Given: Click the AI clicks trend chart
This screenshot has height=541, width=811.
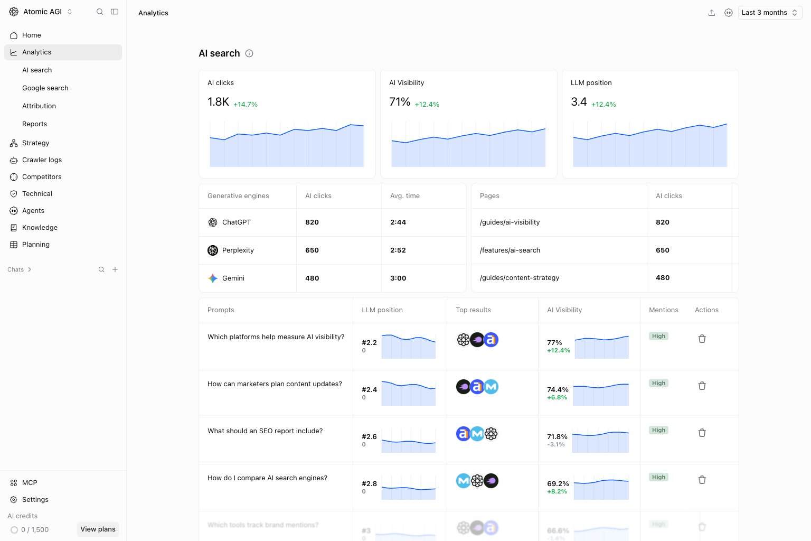Looking at the screenshot, I should pos(287,144).
